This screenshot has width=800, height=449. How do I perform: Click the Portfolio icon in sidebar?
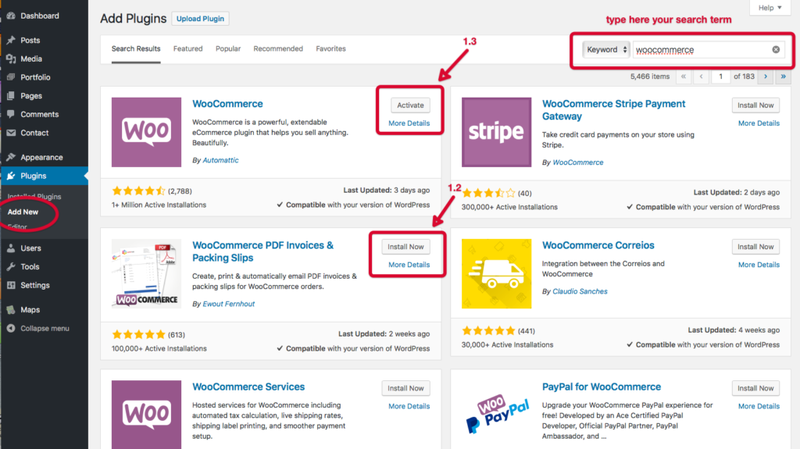click(11, 77)
